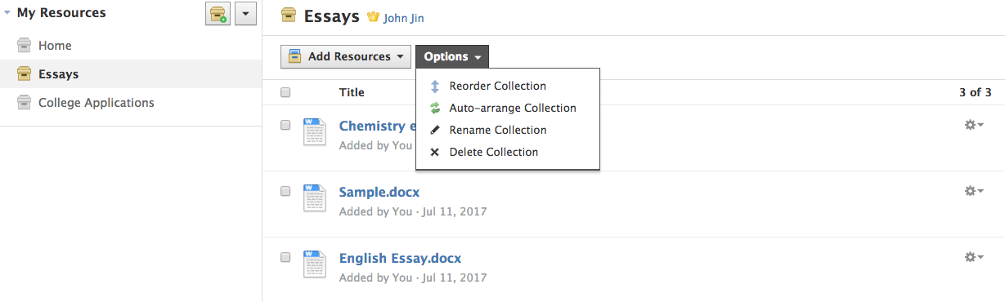Click the Chemistry essay Word document icon
1005x302 pixels.
314,132
